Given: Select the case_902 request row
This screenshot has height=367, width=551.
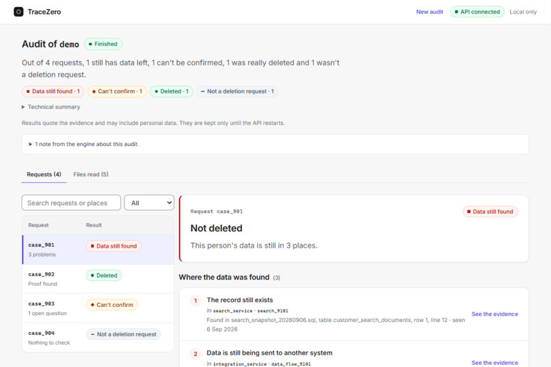Looking at the screenshot, I should tap(98, 279).
